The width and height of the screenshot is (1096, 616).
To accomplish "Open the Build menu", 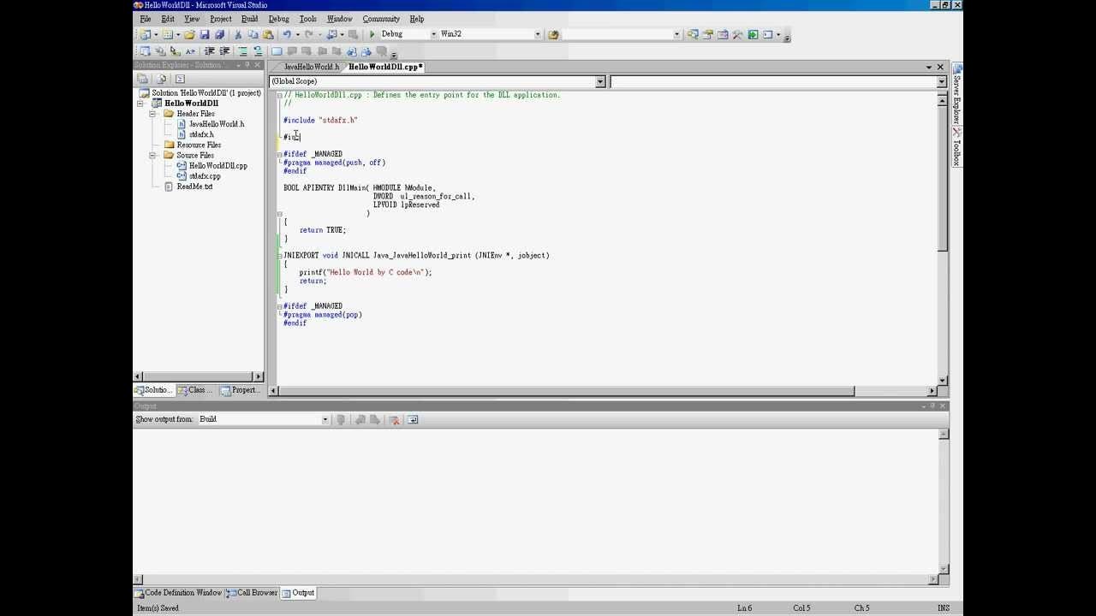I will point(249,19).
